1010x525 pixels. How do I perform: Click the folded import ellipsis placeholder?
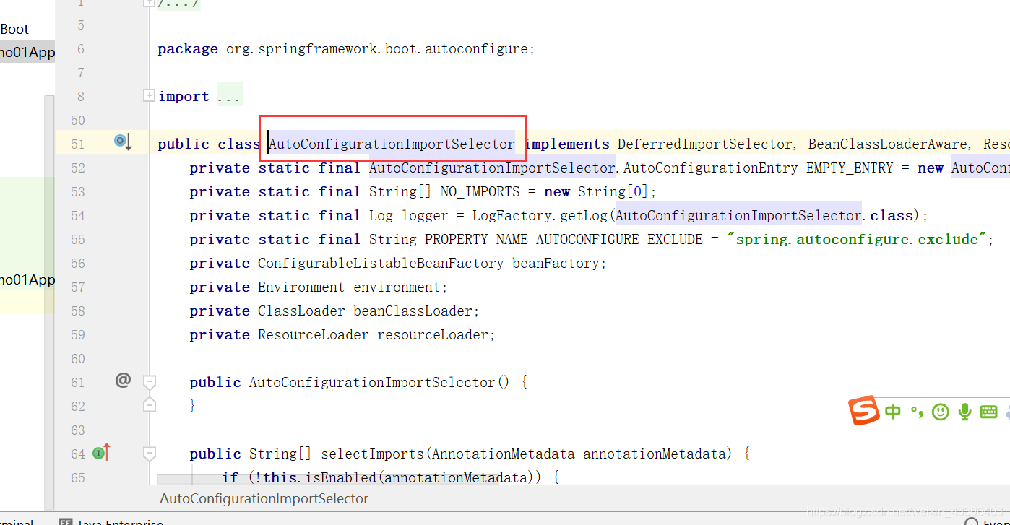coord(230,96)
